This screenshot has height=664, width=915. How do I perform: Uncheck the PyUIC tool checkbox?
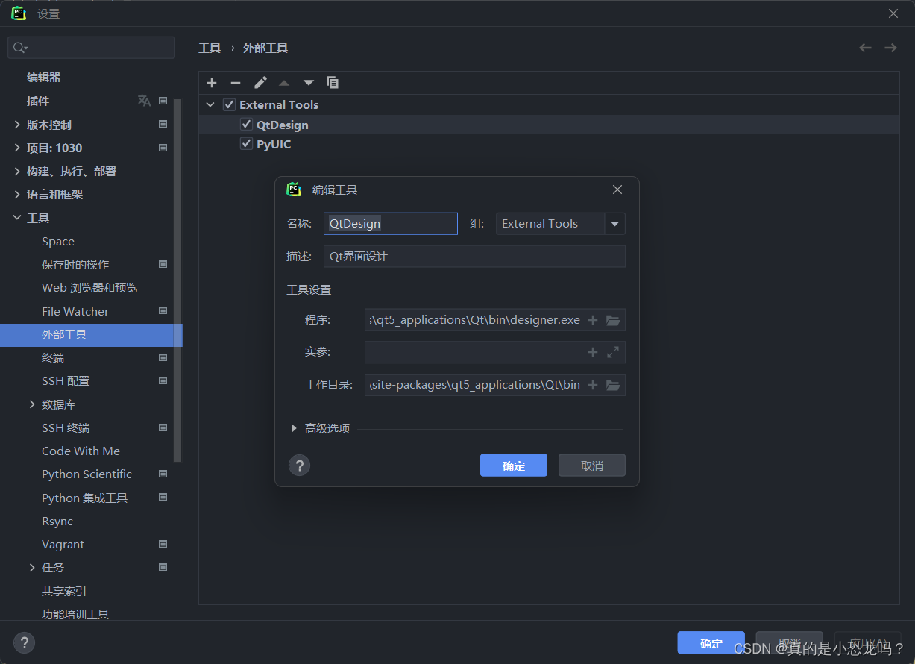point(246,144)
